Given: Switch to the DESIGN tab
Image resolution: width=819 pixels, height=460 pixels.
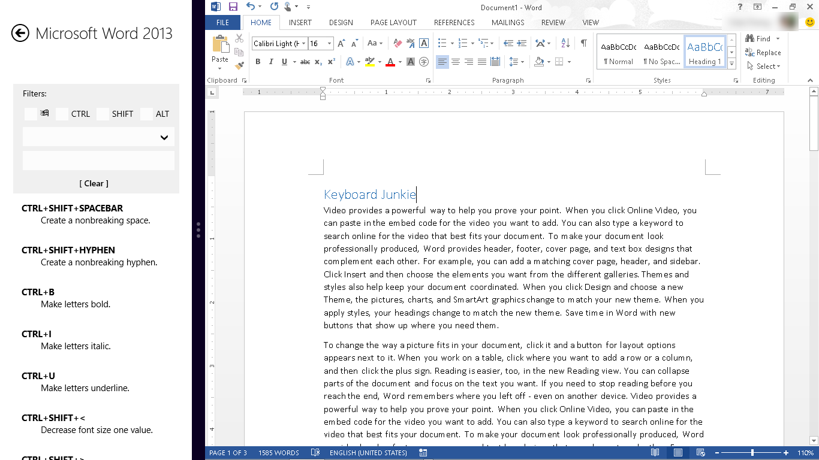Looking at the screenshot, I should pyautogui.click(x=341, y=23).
